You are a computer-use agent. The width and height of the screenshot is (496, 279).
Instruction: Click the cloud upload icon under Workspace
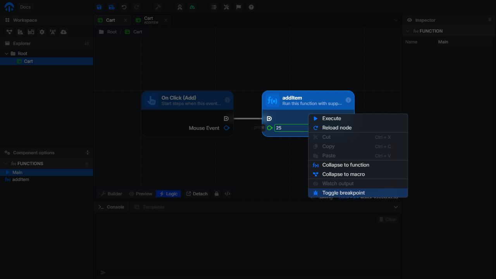click(64, 32)
